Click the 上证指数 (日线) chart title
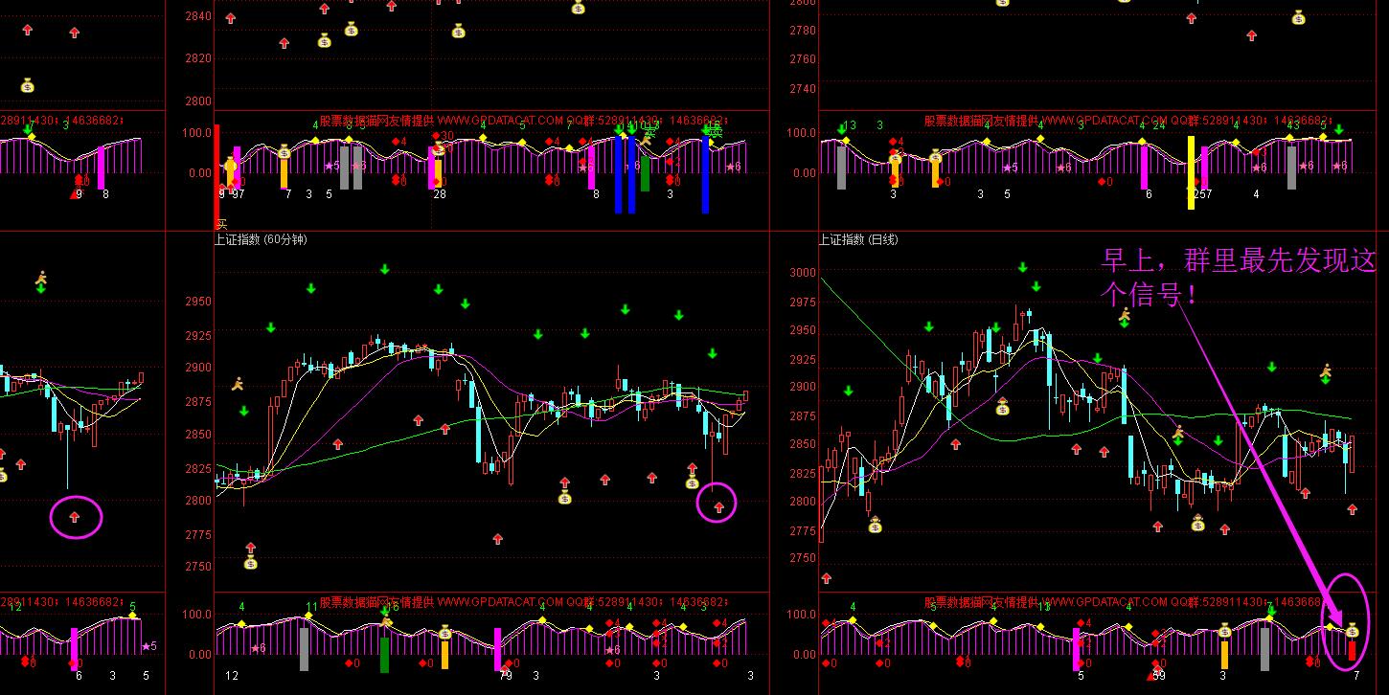 tap(857, 239)
